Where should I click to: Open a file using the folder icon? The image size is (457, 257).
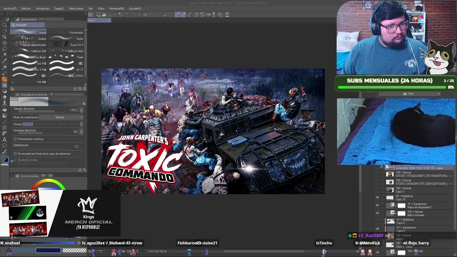coord(104,15)
